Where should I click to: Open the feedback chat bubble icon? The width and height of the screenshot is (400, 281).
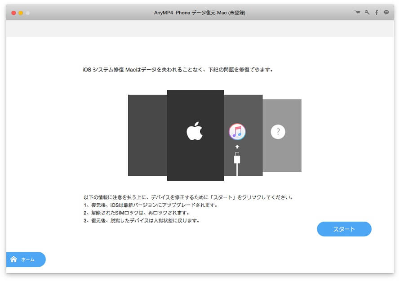tap(386, 12)
